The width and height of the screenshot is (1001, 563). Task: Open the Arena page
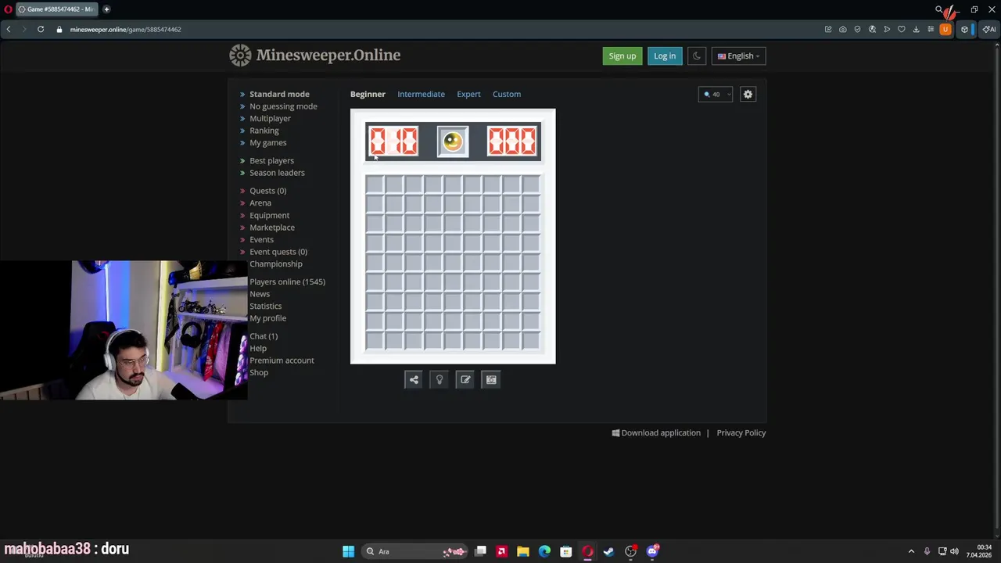(260, 203)
